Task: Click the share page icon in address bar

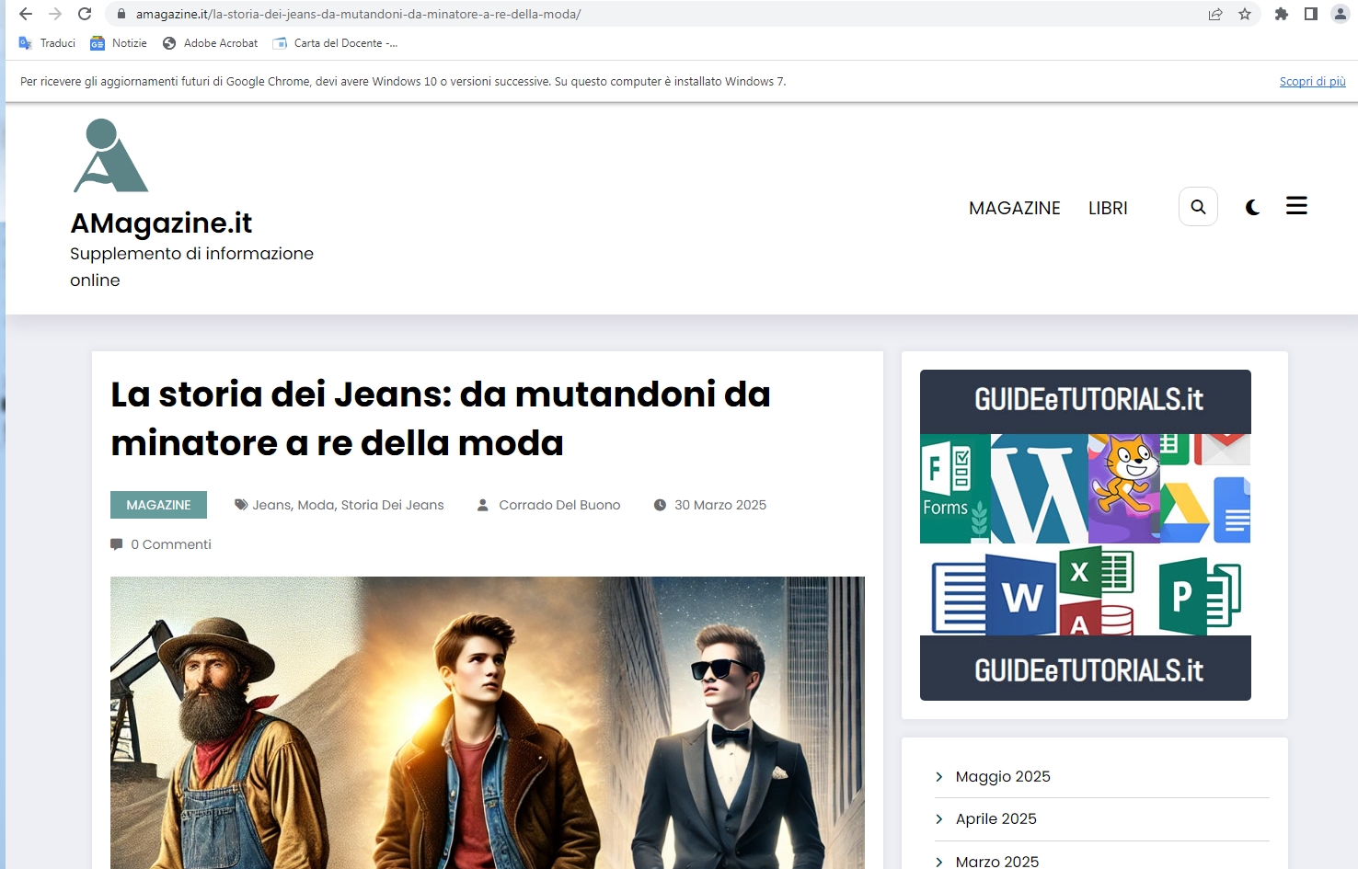Action: (1215, 14)
